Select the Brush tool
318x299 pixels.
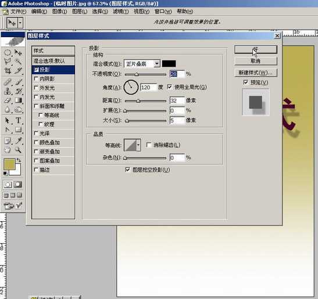pos(18,82)
